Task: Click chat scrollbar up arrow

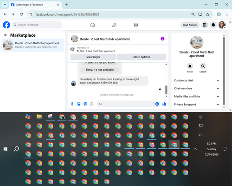Action: 166,65
